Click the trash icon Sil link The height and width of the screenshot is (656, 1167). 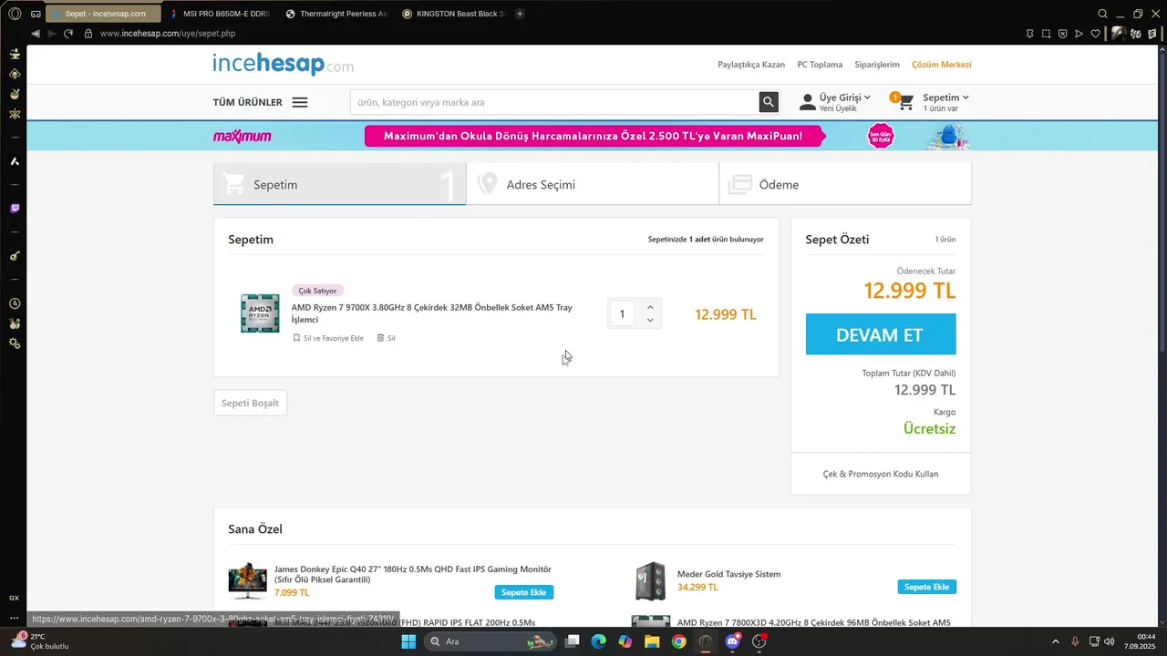pyautogui.click(x=386, y=338)
